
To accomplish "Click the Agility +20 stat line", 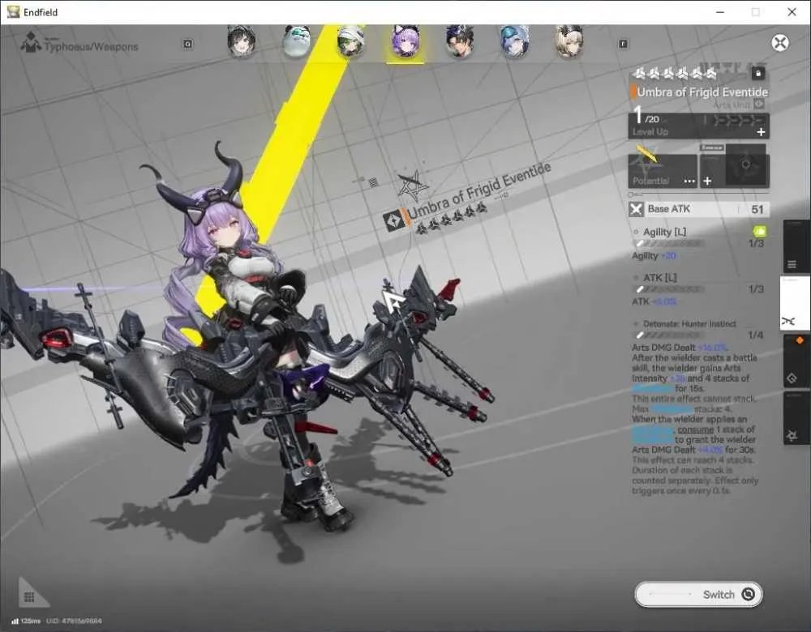I will point(654,256).
